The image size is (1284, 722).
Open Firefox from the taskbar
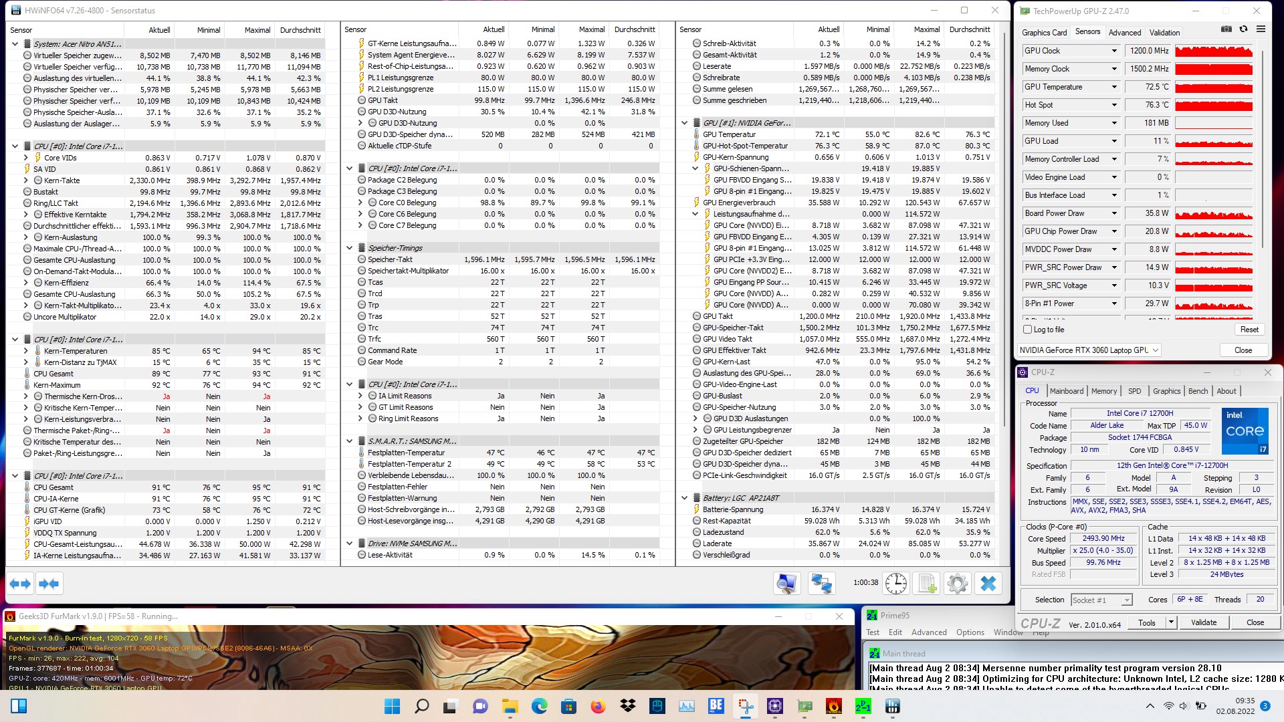pos(598,706)
